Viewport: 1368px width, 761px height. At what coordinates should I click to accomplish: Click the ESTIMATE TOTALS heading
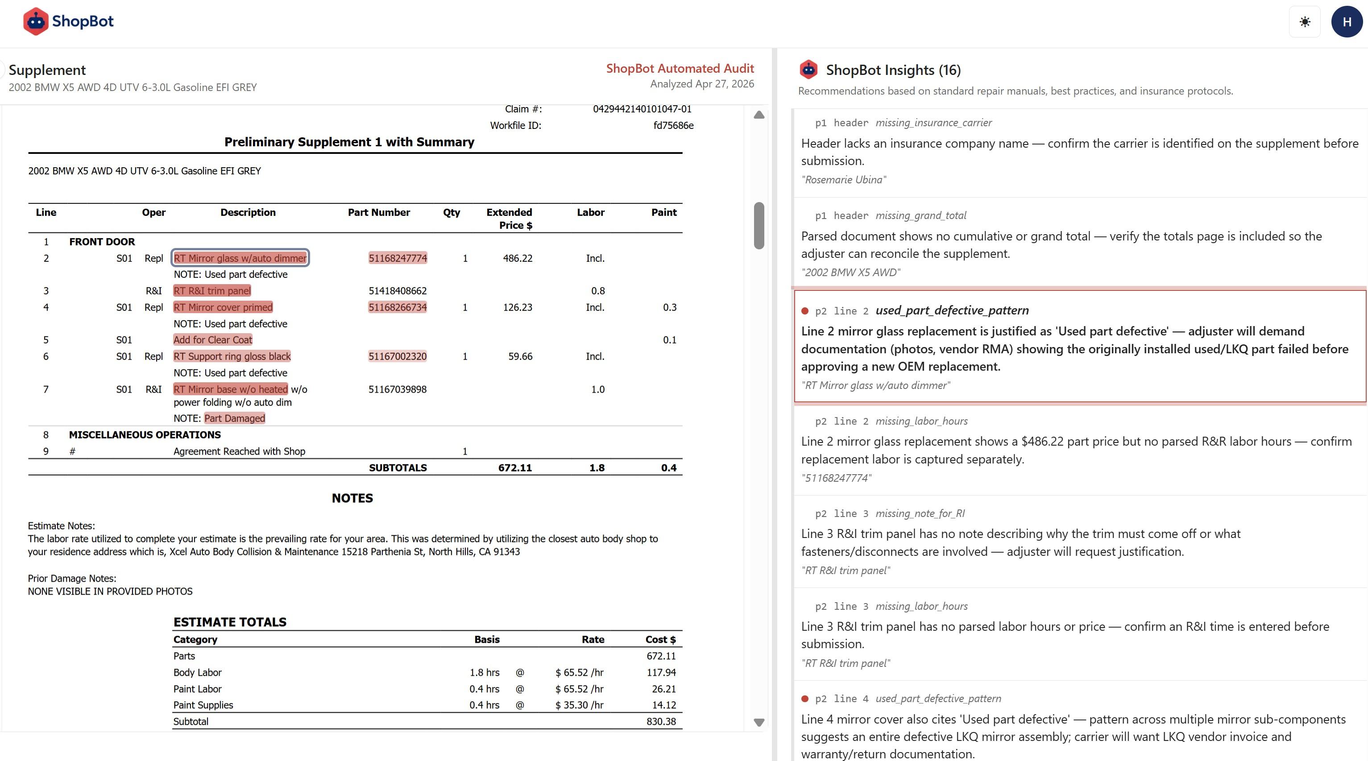229,622
